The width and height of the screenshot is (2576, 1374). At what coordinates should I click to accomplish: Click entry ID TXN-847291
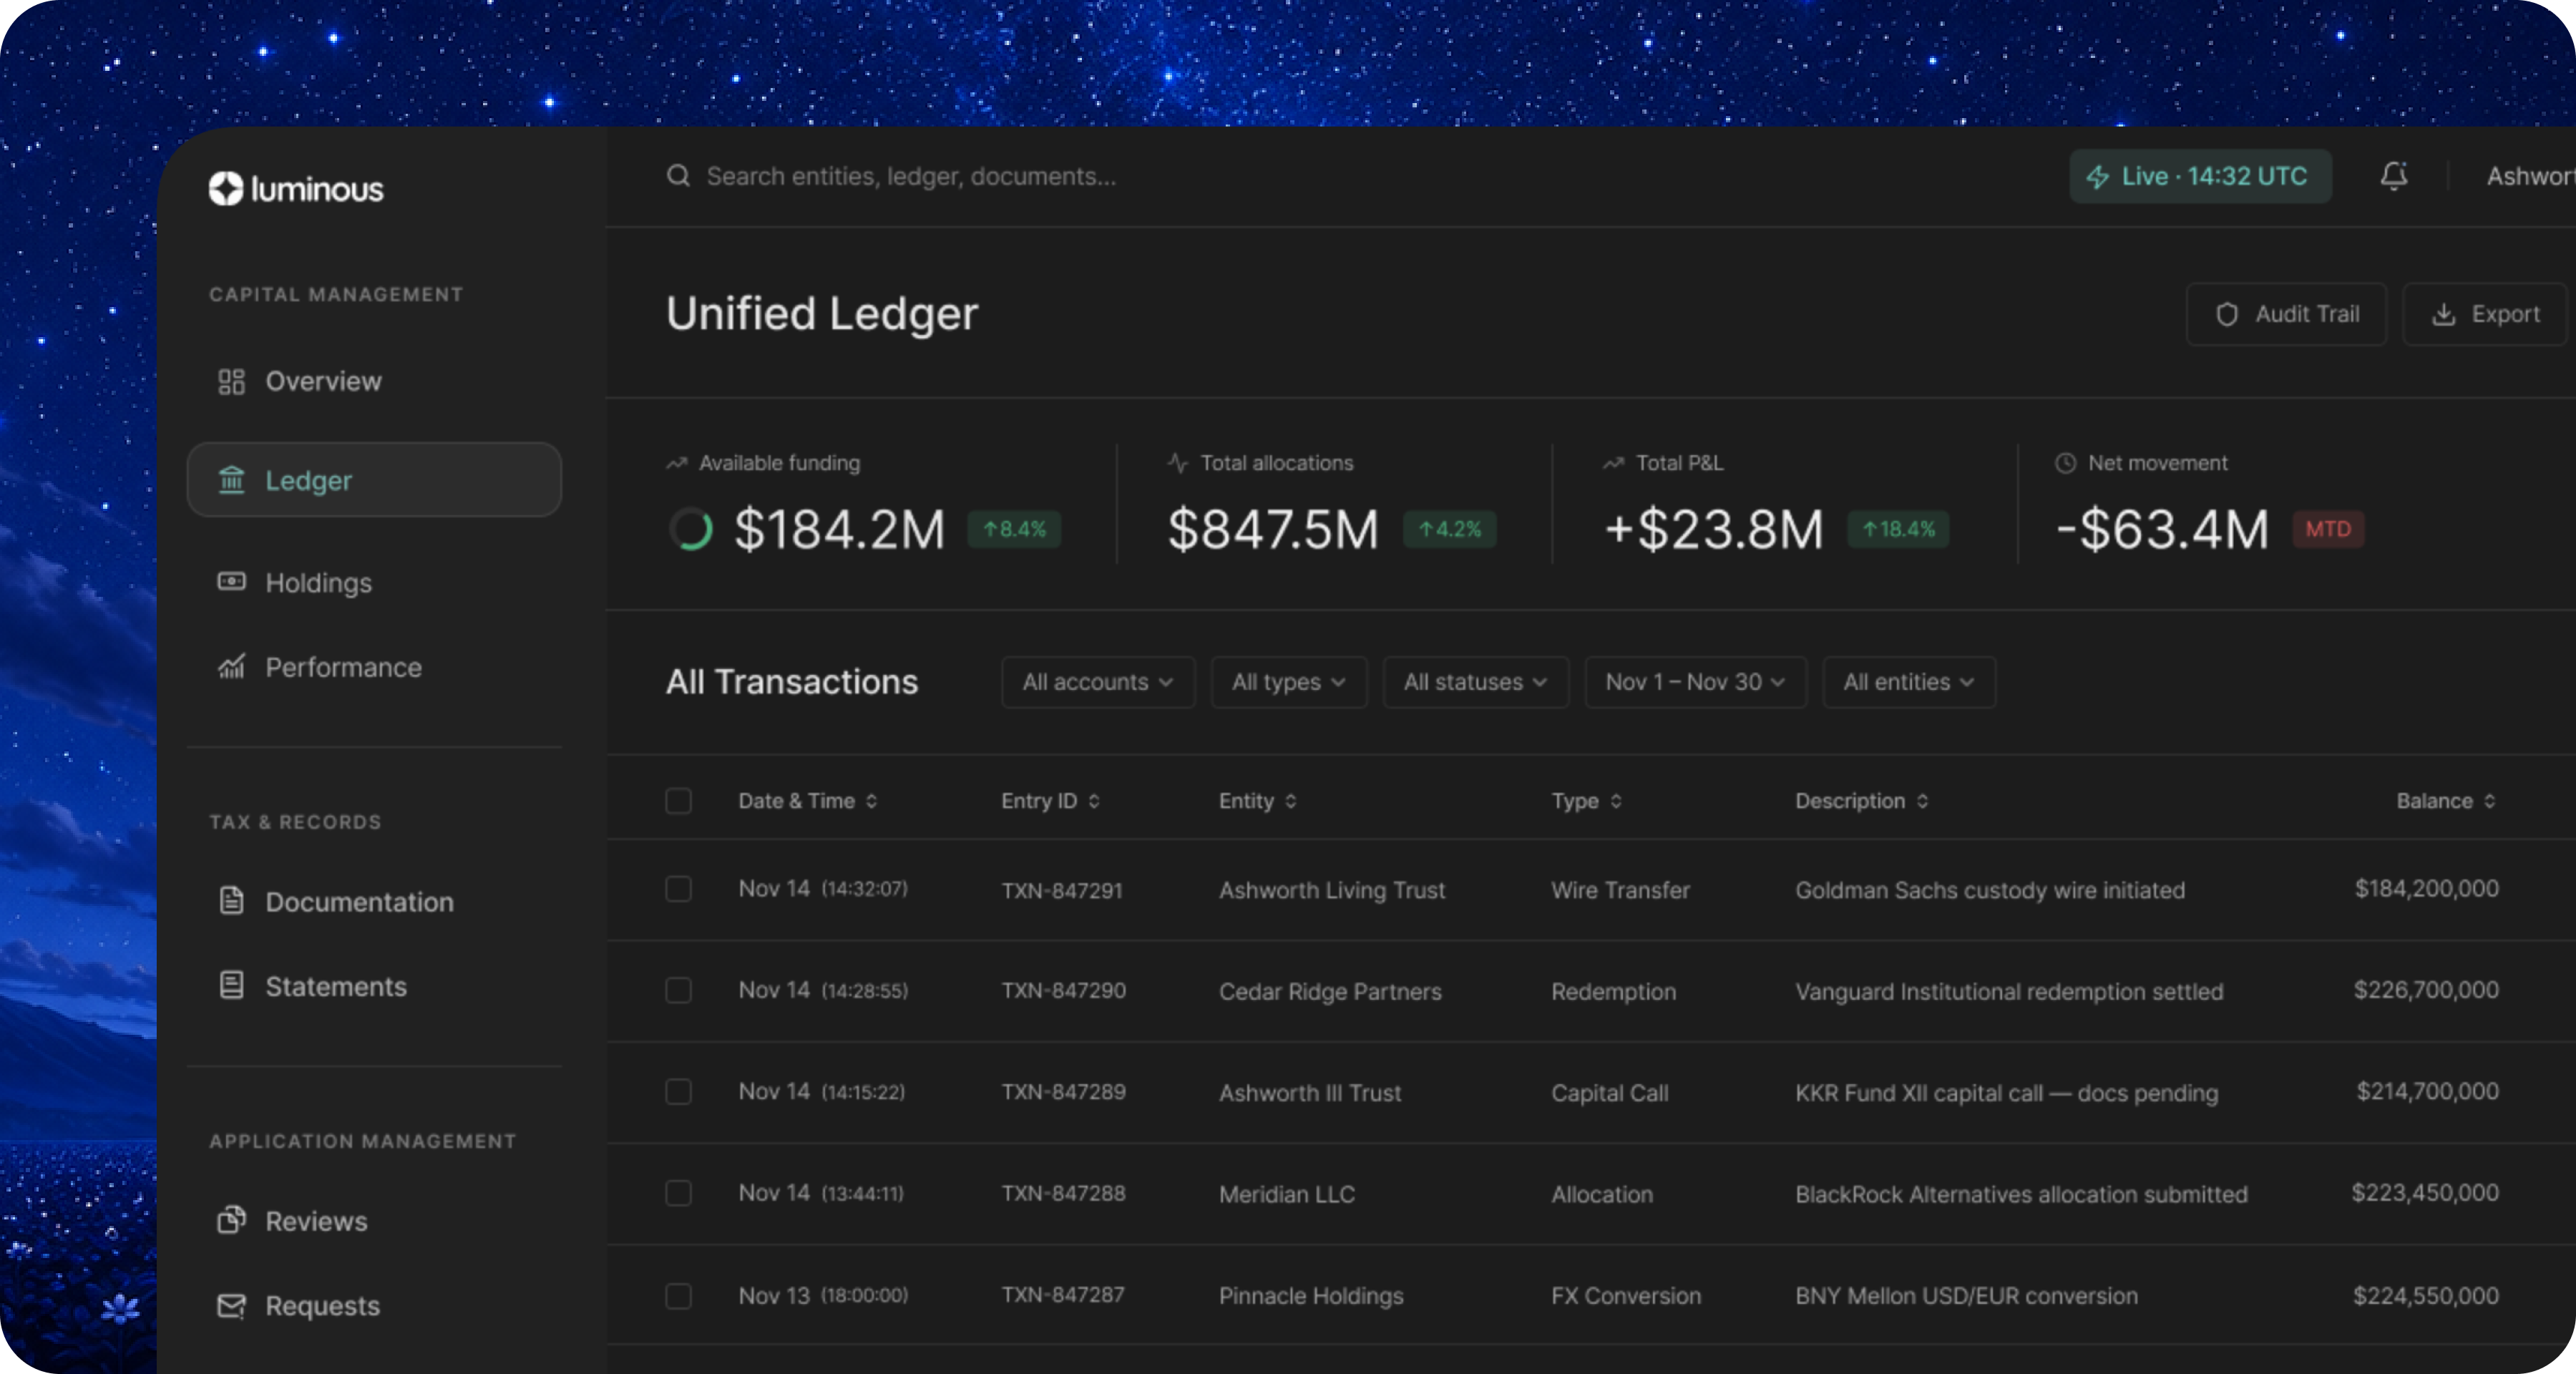tap(1062, 890)
